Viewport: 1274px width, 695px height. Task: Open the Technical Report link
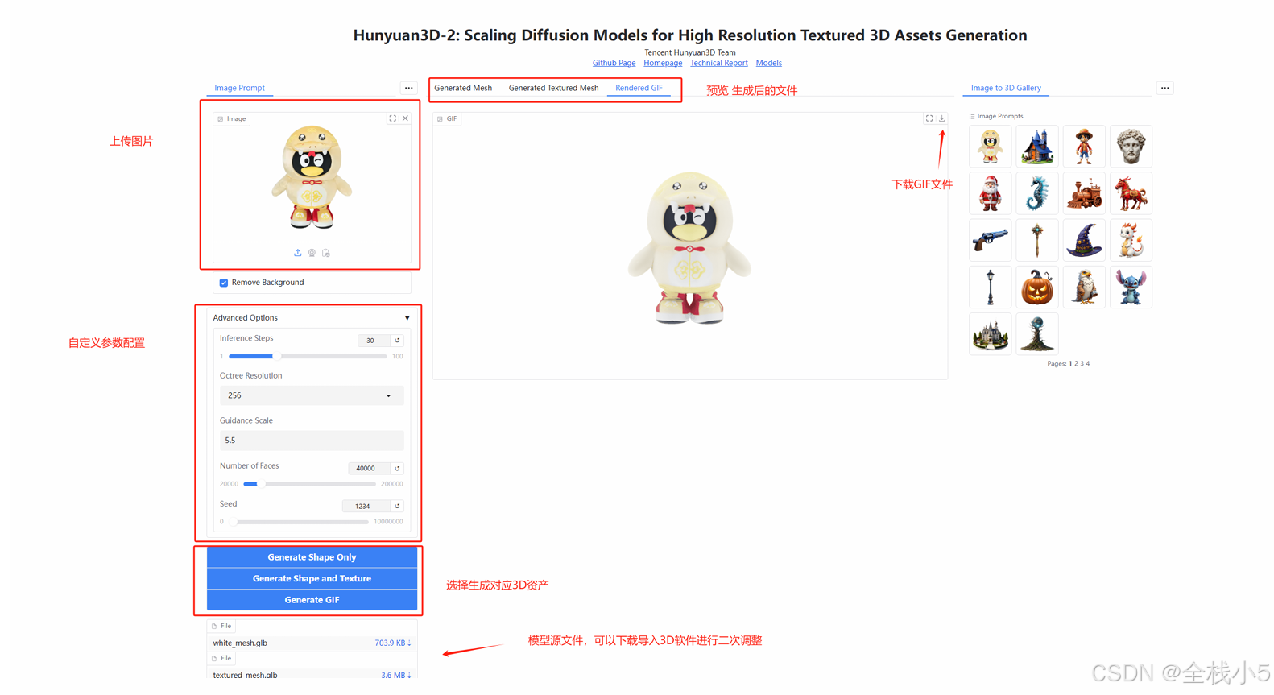tap(718, 63)
